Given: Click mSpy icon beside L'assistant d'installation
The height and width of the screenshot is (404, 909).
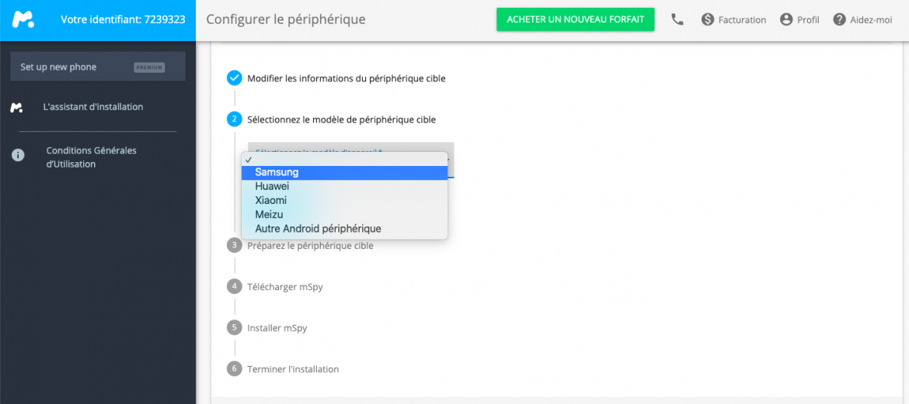Looking at the screenshot, I should pyautogui.click(x=17, y=108).
